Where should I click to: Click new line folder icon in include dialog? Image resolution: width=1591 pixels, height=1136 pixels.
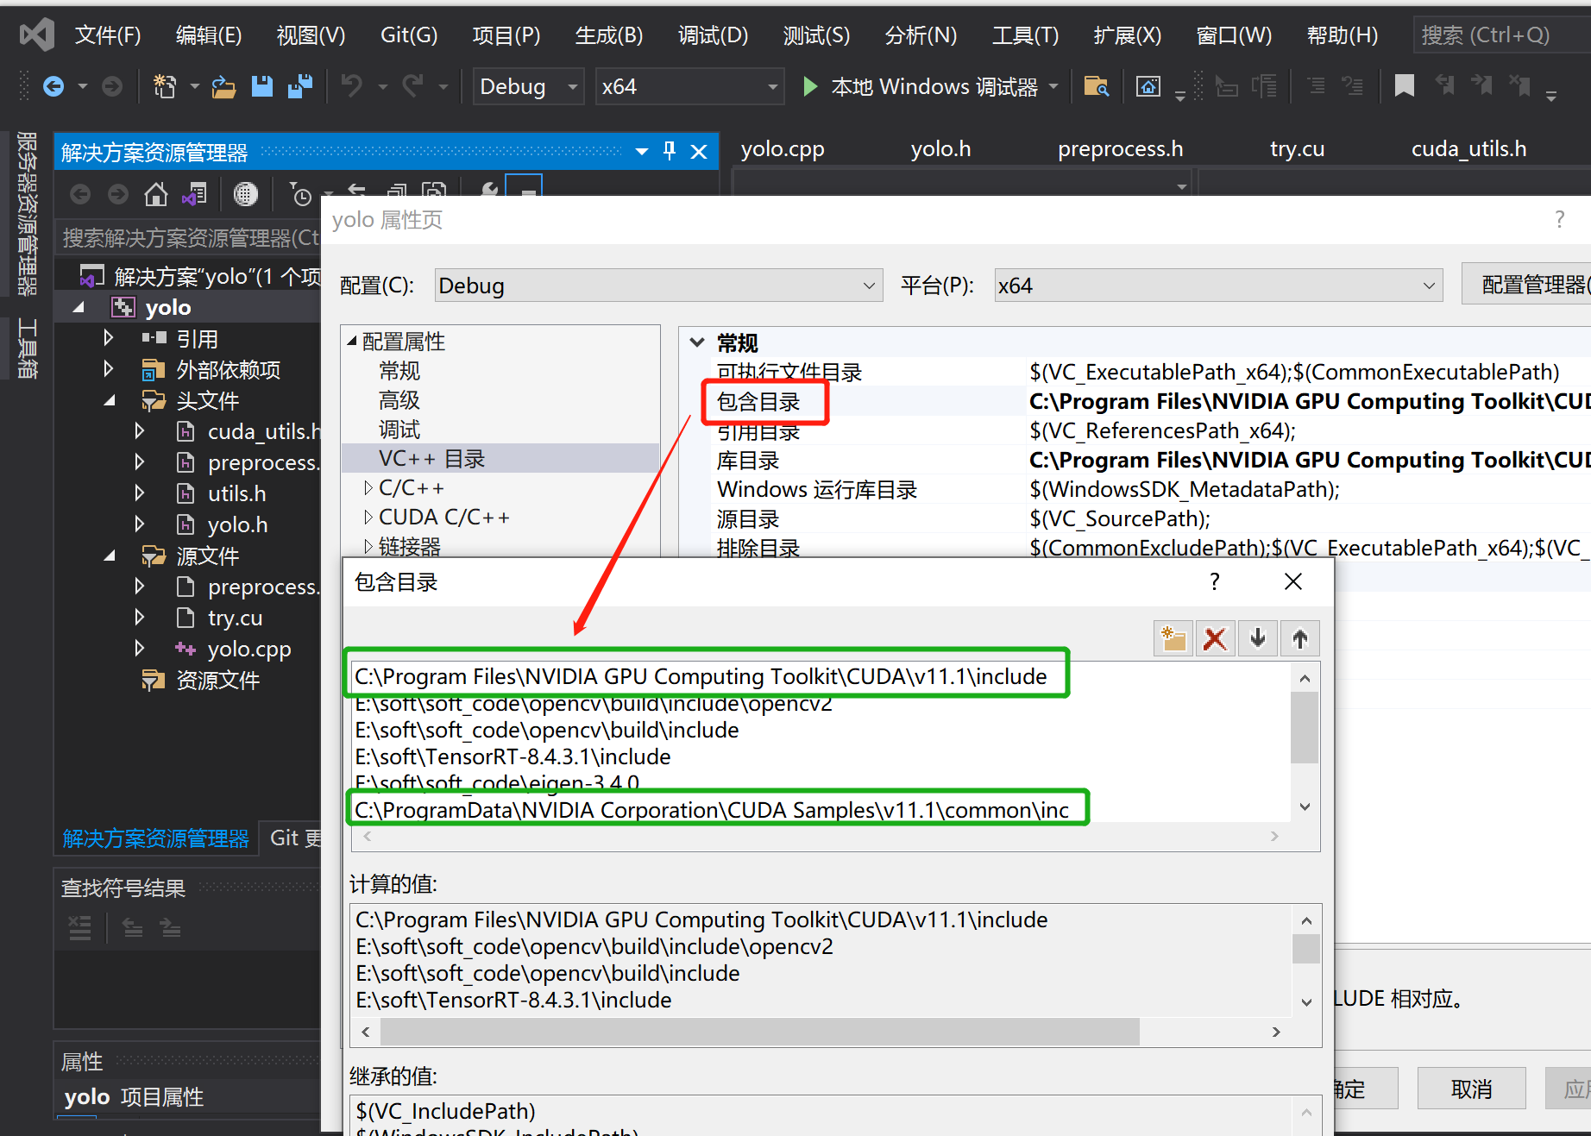tap(1173, 638)
